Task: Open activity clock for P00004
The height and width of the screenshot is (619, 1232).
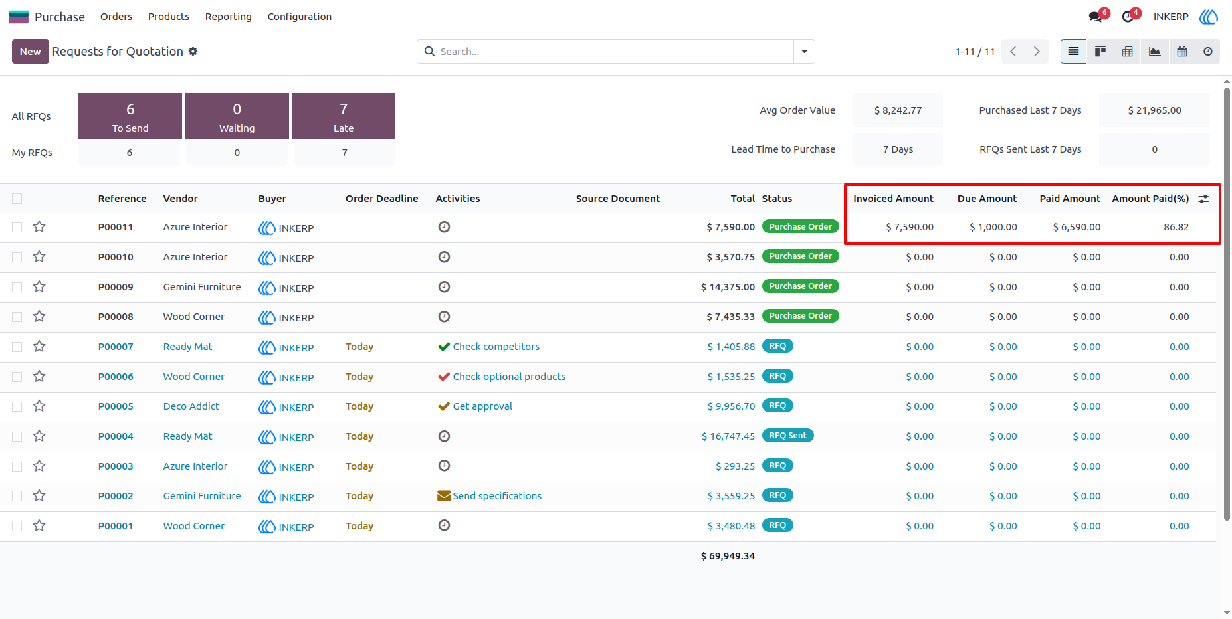Action: coord(444,436)
